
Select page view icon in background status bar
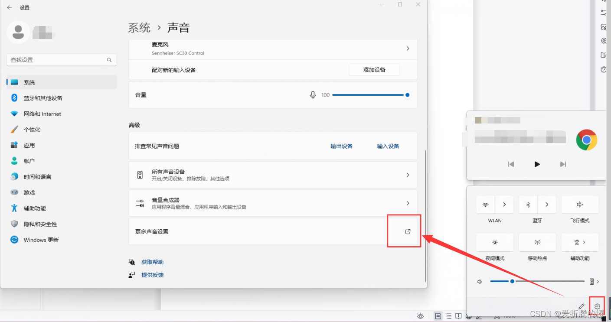[x=438, y=316]
